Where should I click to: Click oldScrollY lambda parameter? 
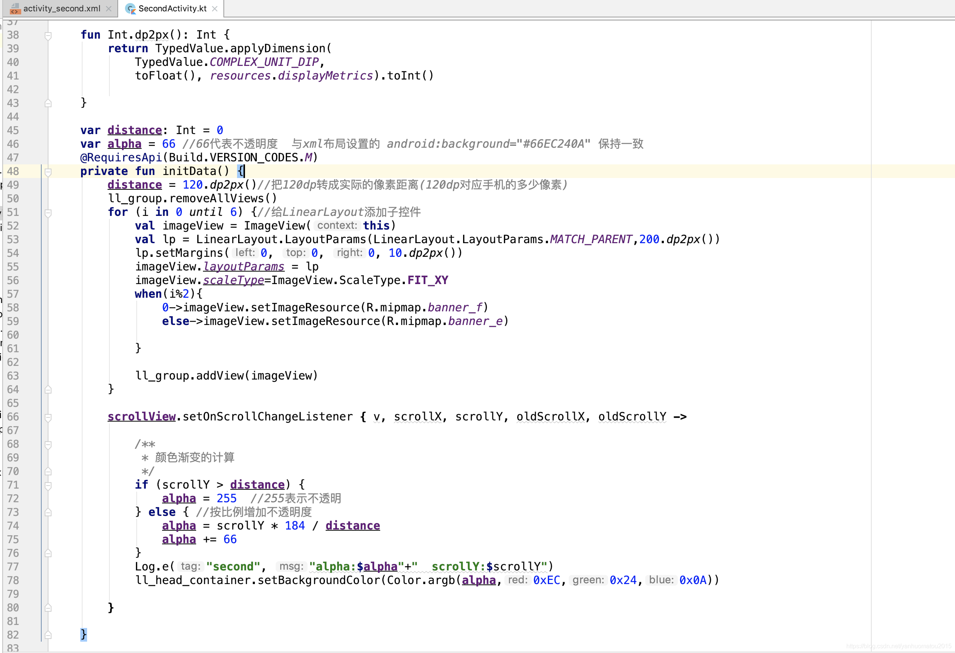point(632,417)
